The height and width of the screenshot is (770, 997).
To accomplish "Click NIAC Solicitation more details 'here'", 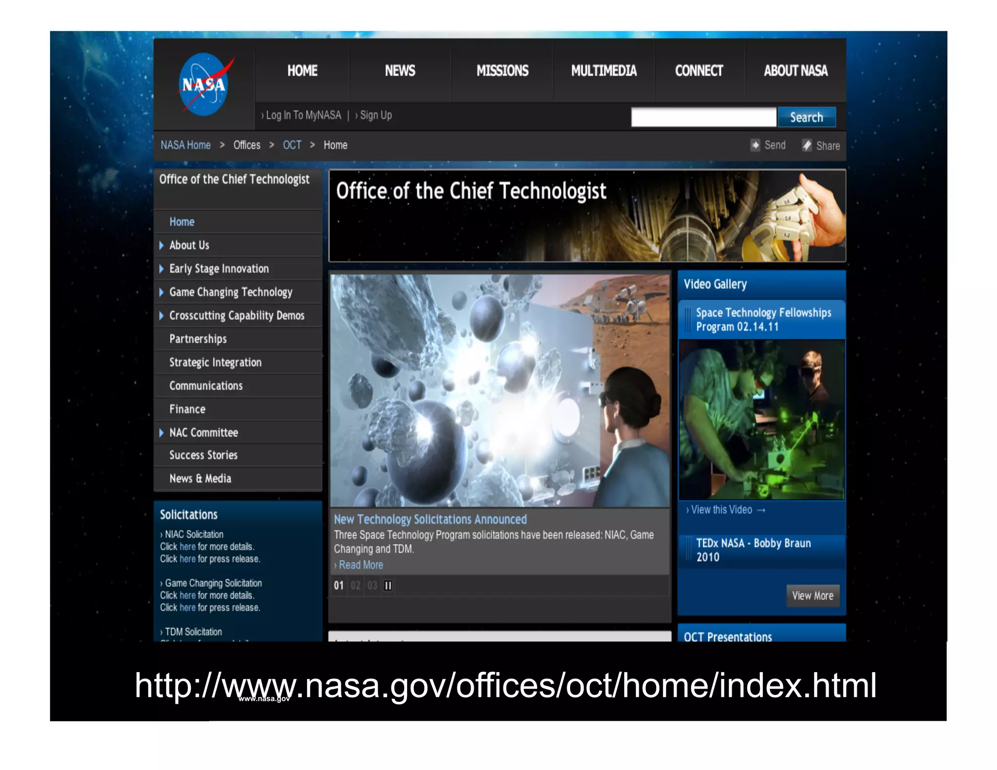I will (187, 547).
